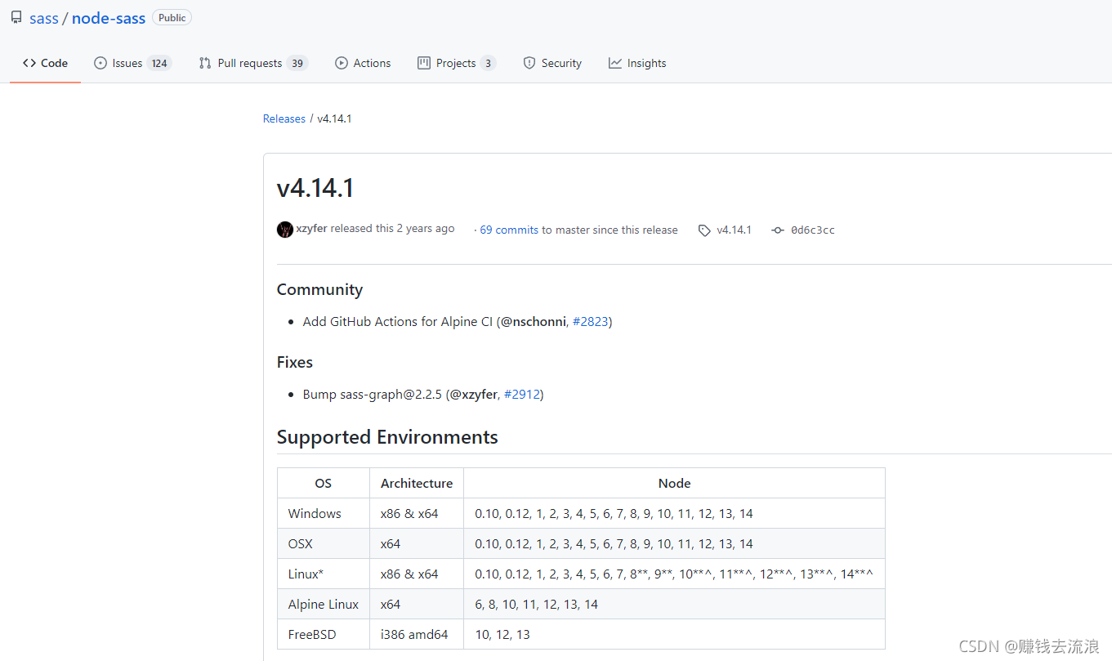Open the sass organization link
Image resolution: width=1112 pixels, height=661 pixels.
44,18
